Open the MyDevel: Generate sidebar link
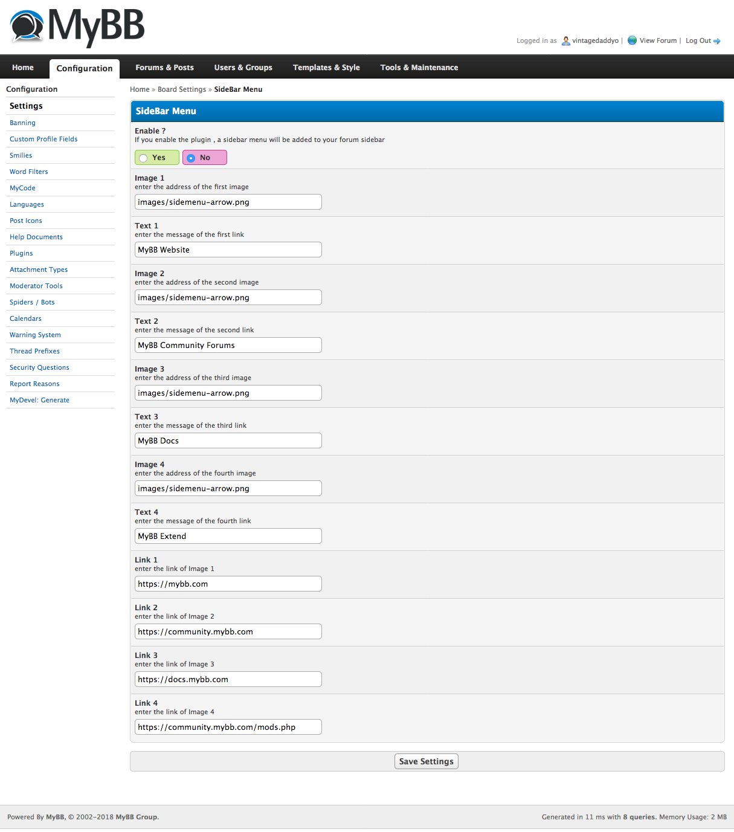Image resolution: width=734 pixels, height=832 pixels. [39, 400]
